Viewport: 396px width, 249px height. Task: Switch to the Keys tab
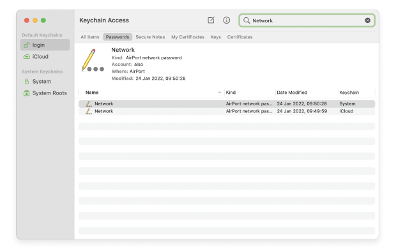click(x=216, y=37)
